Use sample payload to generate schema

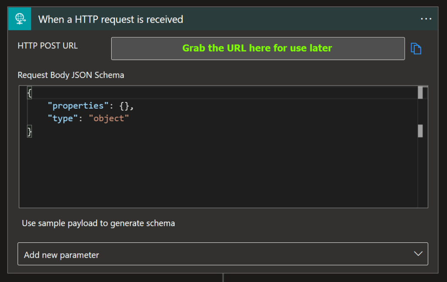click(98, 223)
